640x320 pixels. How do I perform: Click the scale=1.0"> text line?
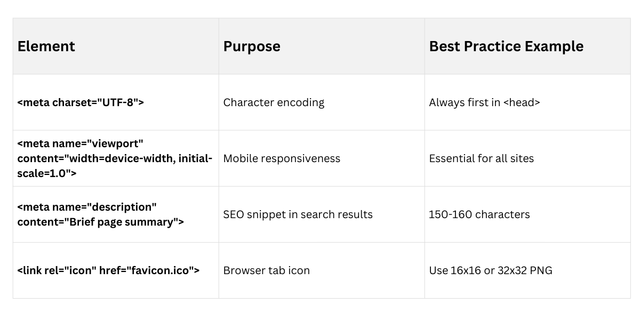coord(47,173)
